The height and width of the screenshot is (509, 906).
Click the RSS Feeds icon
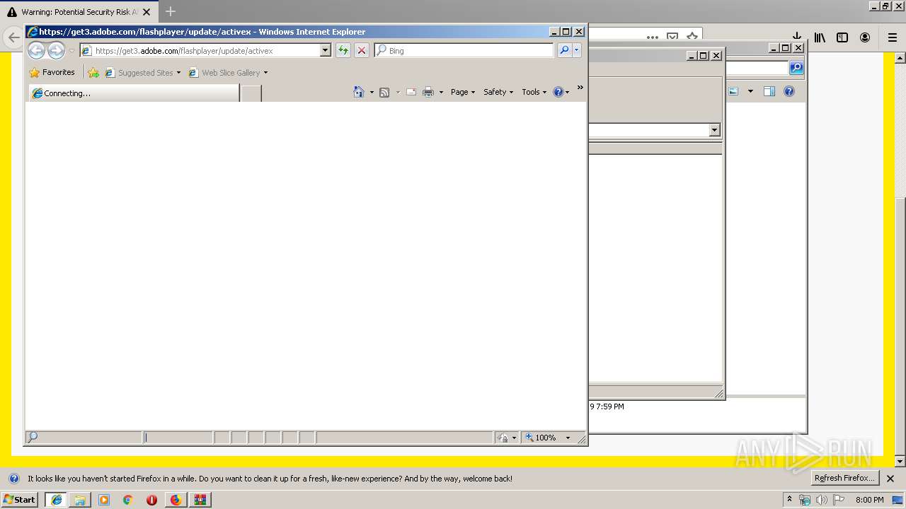[384, 92]
